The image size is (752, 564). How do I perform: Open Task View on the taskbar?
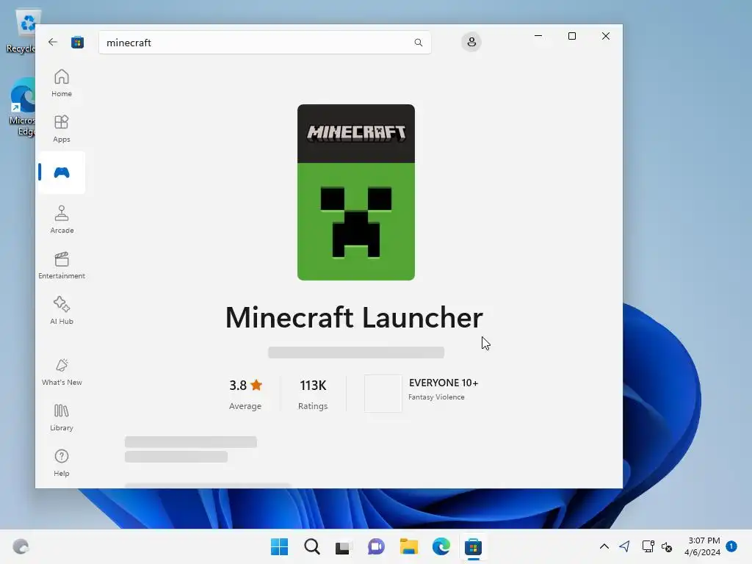pos(344,546)
